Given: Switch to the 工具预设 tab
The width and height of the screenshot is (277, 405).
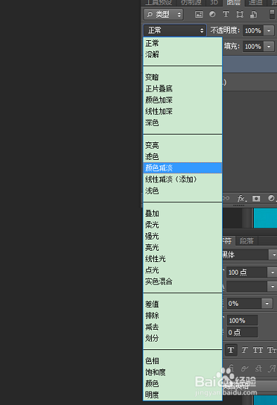Looking at the screenshot, I should (158, 3).
